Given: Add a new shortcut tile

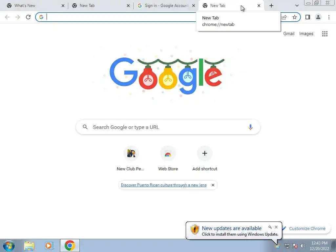Looking at the screenshot, I should 205,158.
